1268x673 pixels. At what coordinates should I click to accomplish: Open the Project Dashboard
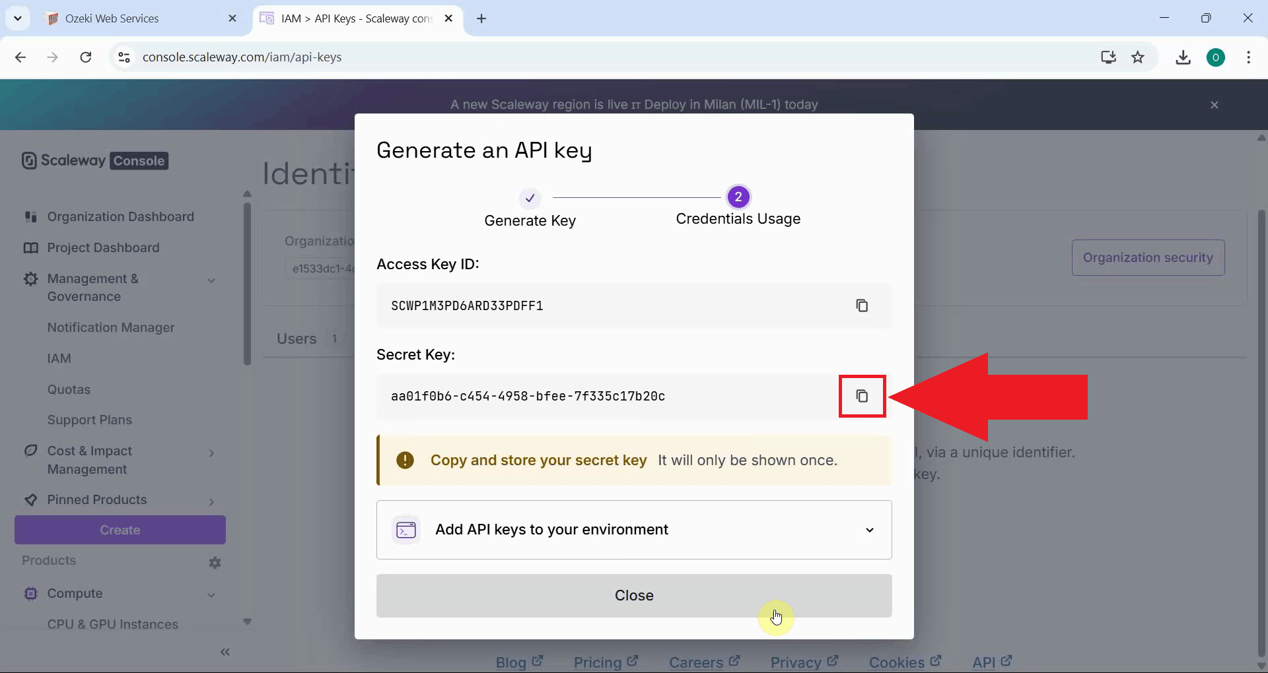[x=102, y=247]
